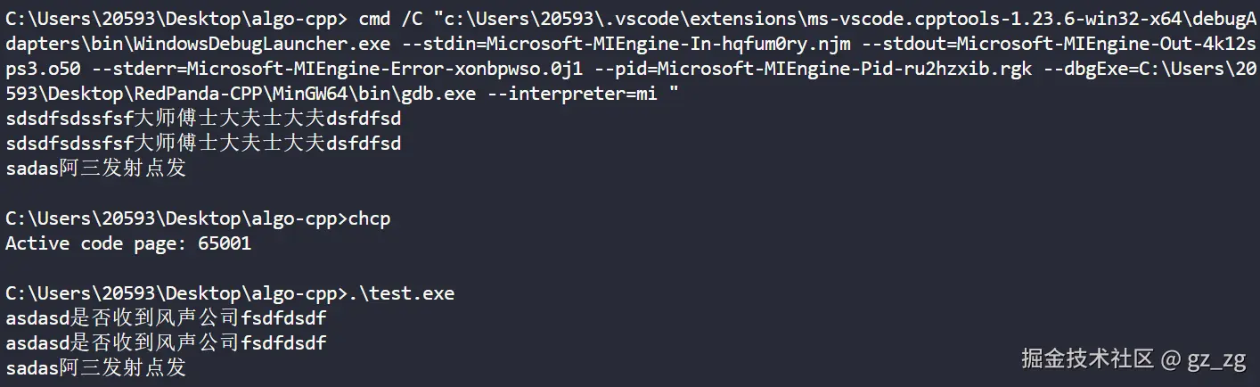Click the sadas output line above chcp prompt
Image resolution: width=1260 pixels, height=387 pixels.
96,168
